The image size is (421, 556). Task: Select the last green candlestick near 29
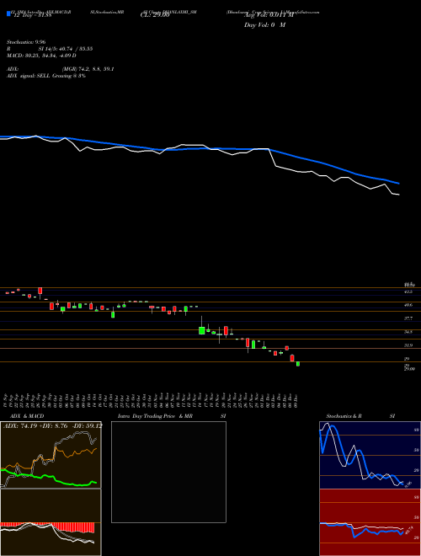pyautogui.click(x=298, y=364)
